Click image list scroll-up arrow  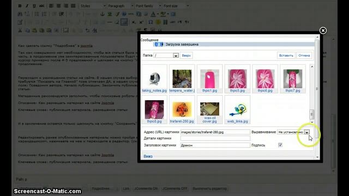(x=312, y=66)
